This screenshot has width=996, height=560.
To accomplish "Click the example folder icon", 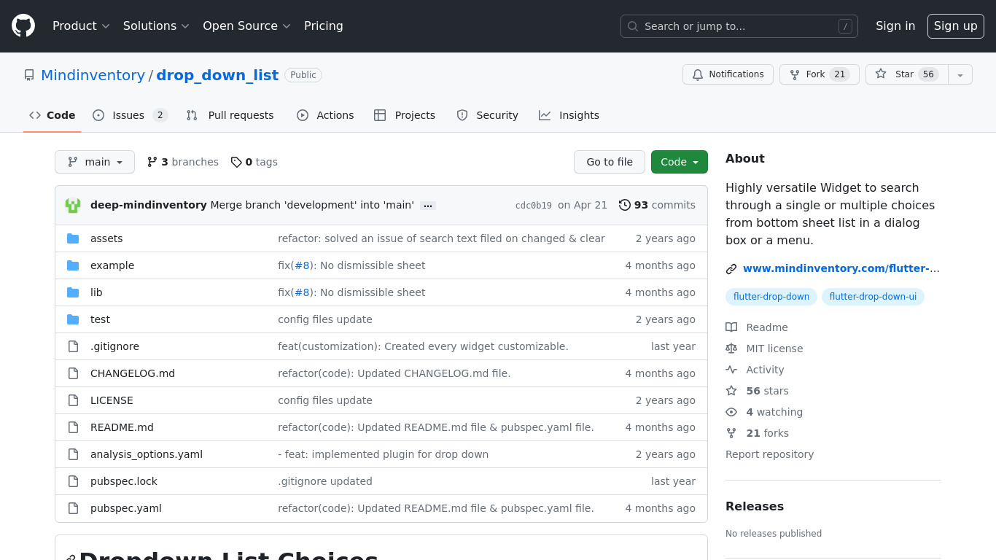I will 73,265.
